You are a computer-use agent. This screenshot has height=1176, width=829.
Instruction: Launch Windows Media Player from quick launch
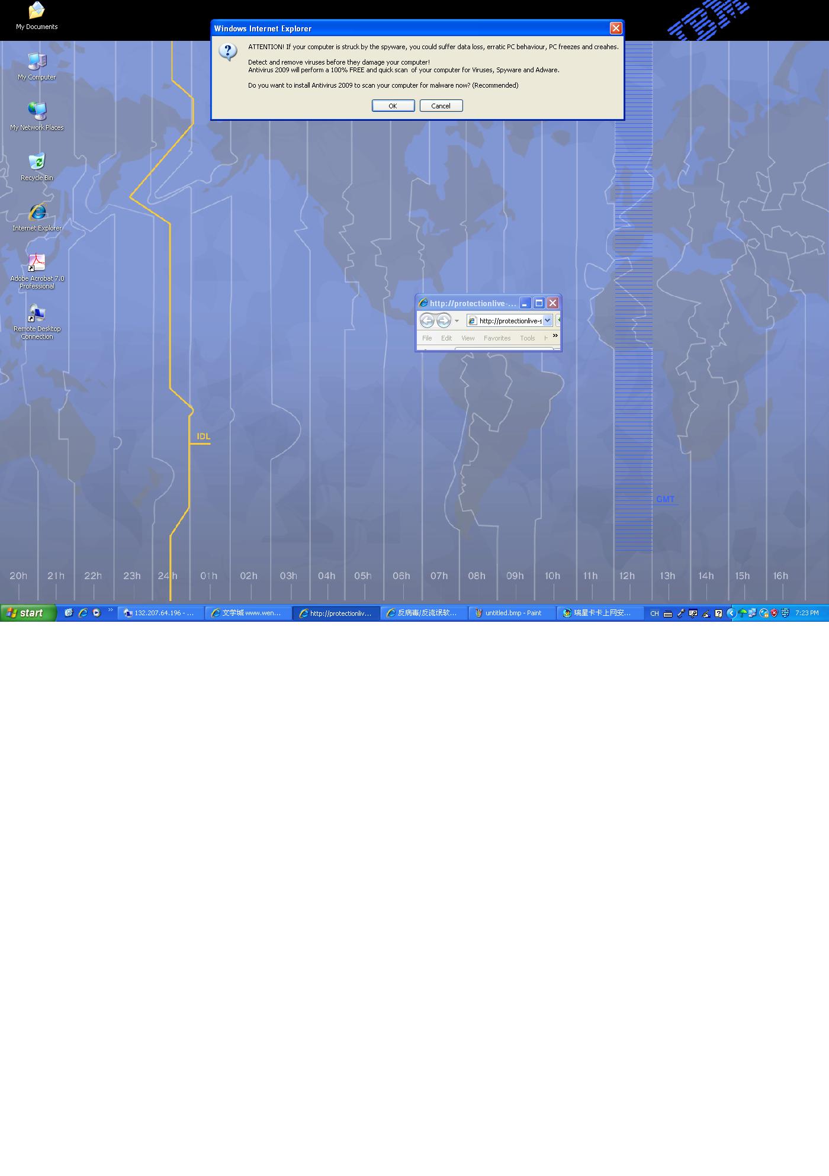click(x=97, y=613)
